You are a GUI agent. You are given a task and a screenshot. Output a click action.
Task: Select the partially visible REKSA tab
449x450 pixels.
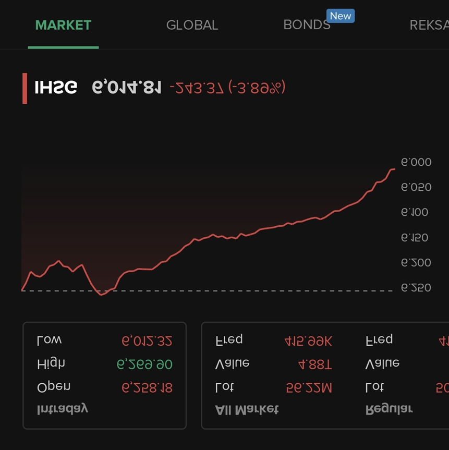(x=429, y=25)
